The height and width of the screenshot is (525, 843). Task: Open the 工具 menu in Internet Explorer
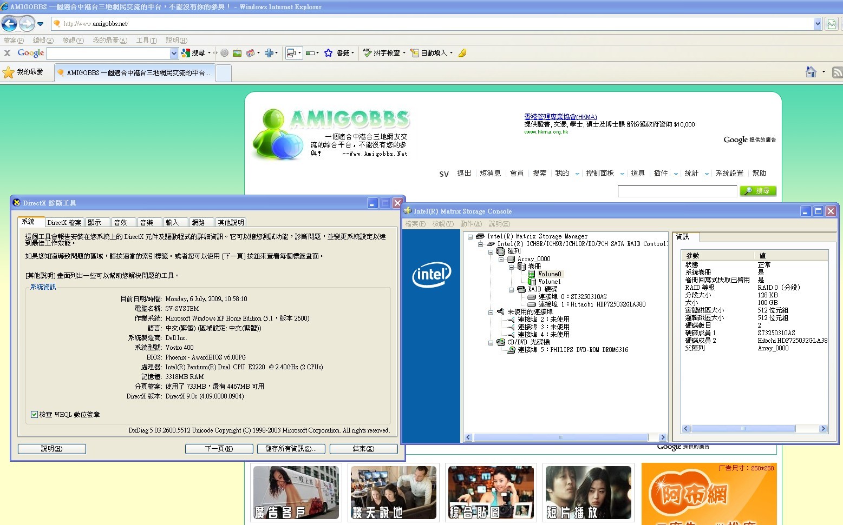click(x=146, y=41)
